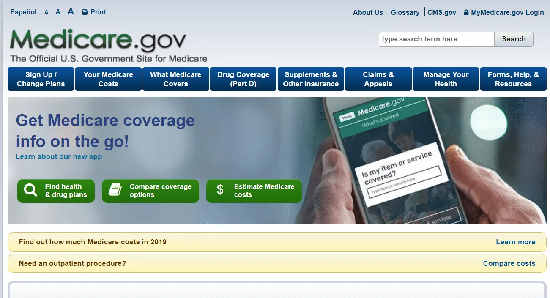Click the Find health & drug plans label
Viewport: 550px width, 298px height.
(x=66, y=191)
